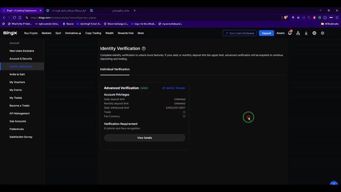Expand the Derivatives menu
This screenshot has height=192, width=341.
pos(73,33)
